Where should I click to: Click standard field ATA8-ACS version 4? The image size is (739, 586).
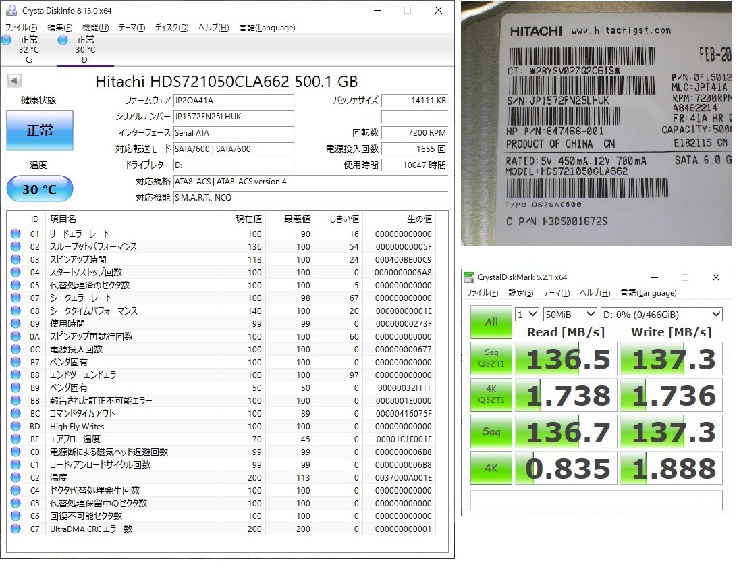coord(310,182)
